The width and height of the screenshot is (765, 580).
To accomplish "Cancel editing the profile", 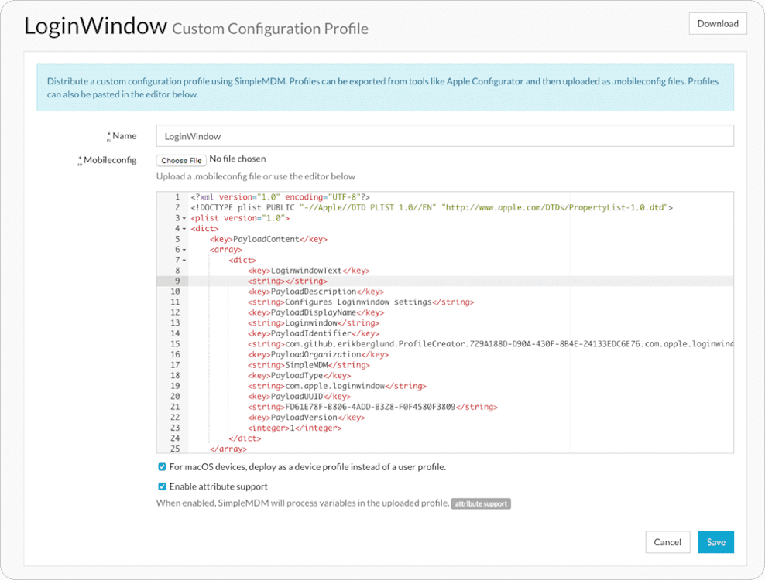I will 667,542.
